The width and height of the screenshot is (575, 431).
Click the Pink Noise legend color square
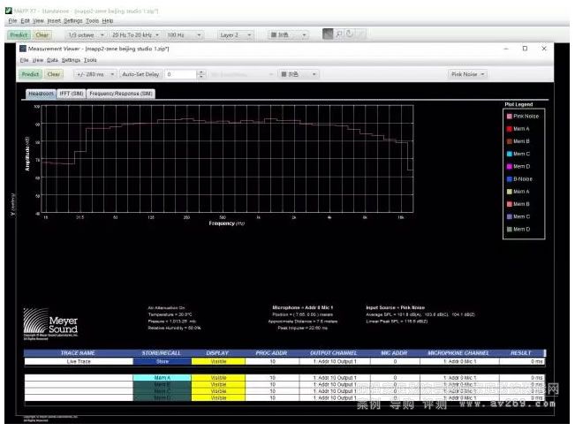pyautogui.click(x=509, y=116)
